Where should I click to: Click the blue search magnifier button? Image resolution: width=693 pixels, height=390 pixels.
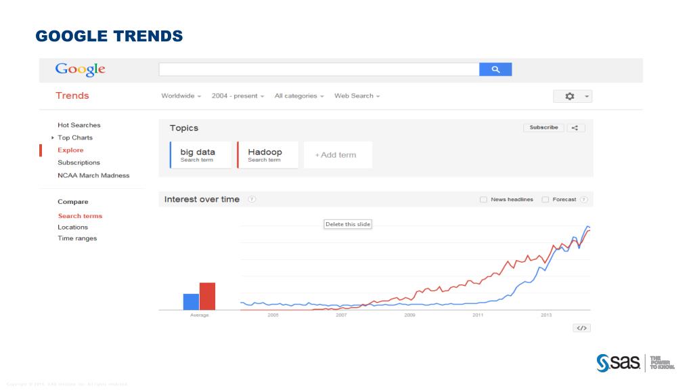pos(495,70)
